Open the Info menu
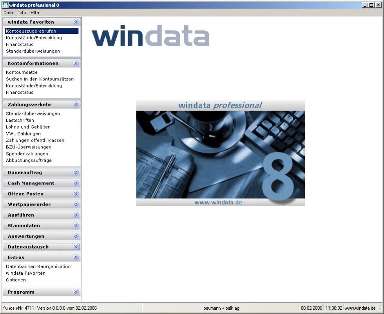 coord(22,13)
